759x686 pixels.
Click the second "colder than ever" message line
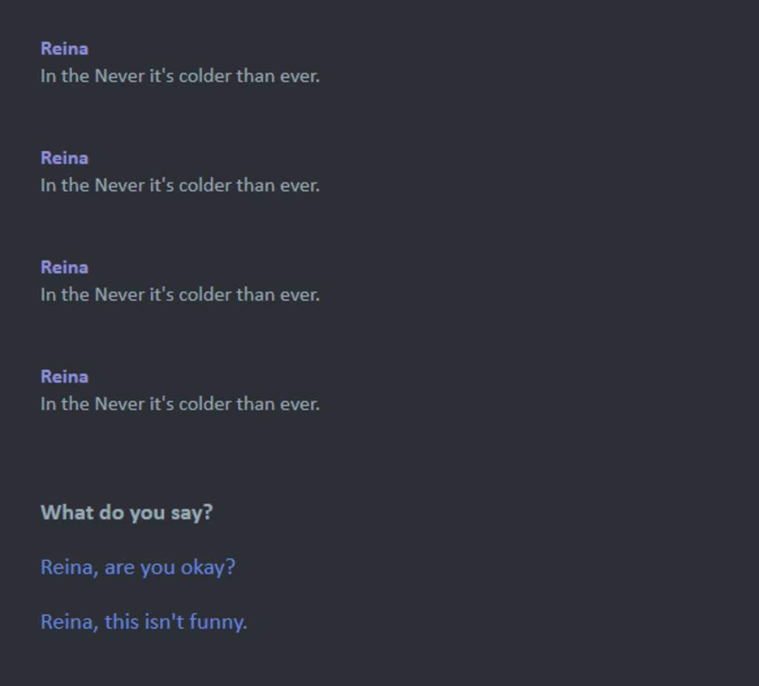[x=180, y=185]
